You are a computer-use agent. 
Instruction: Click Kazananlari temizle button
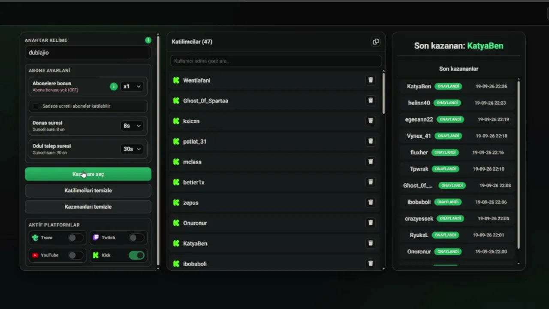click(88, 206)
